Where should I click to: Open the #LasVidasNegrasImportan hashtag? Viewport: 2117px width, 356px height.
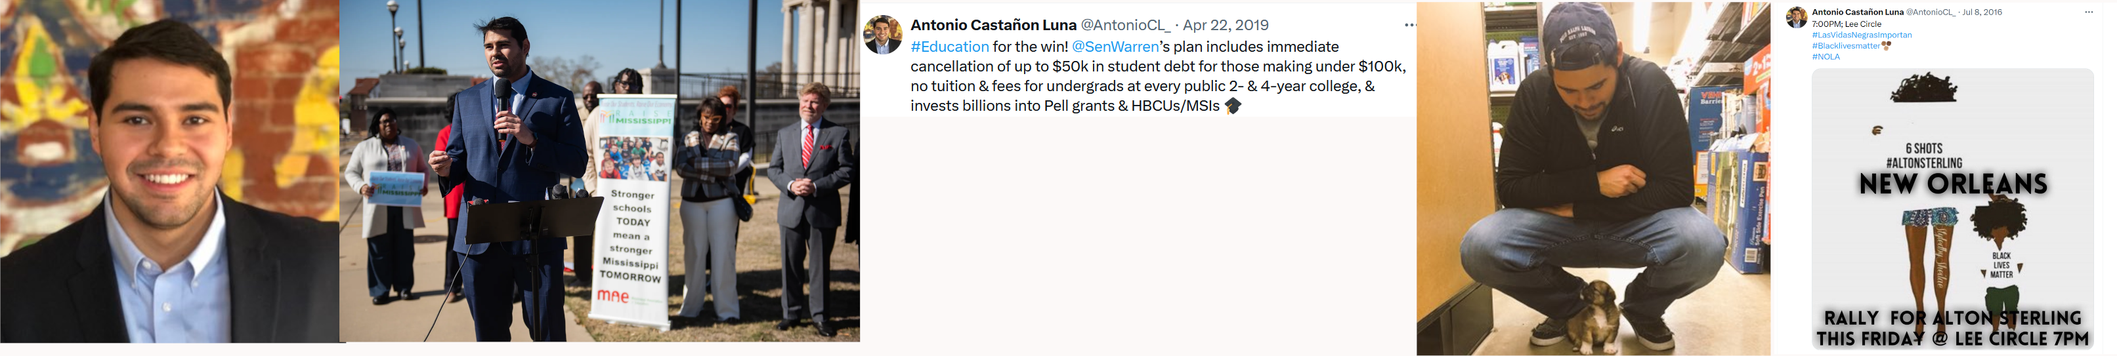coord(1862,35)
